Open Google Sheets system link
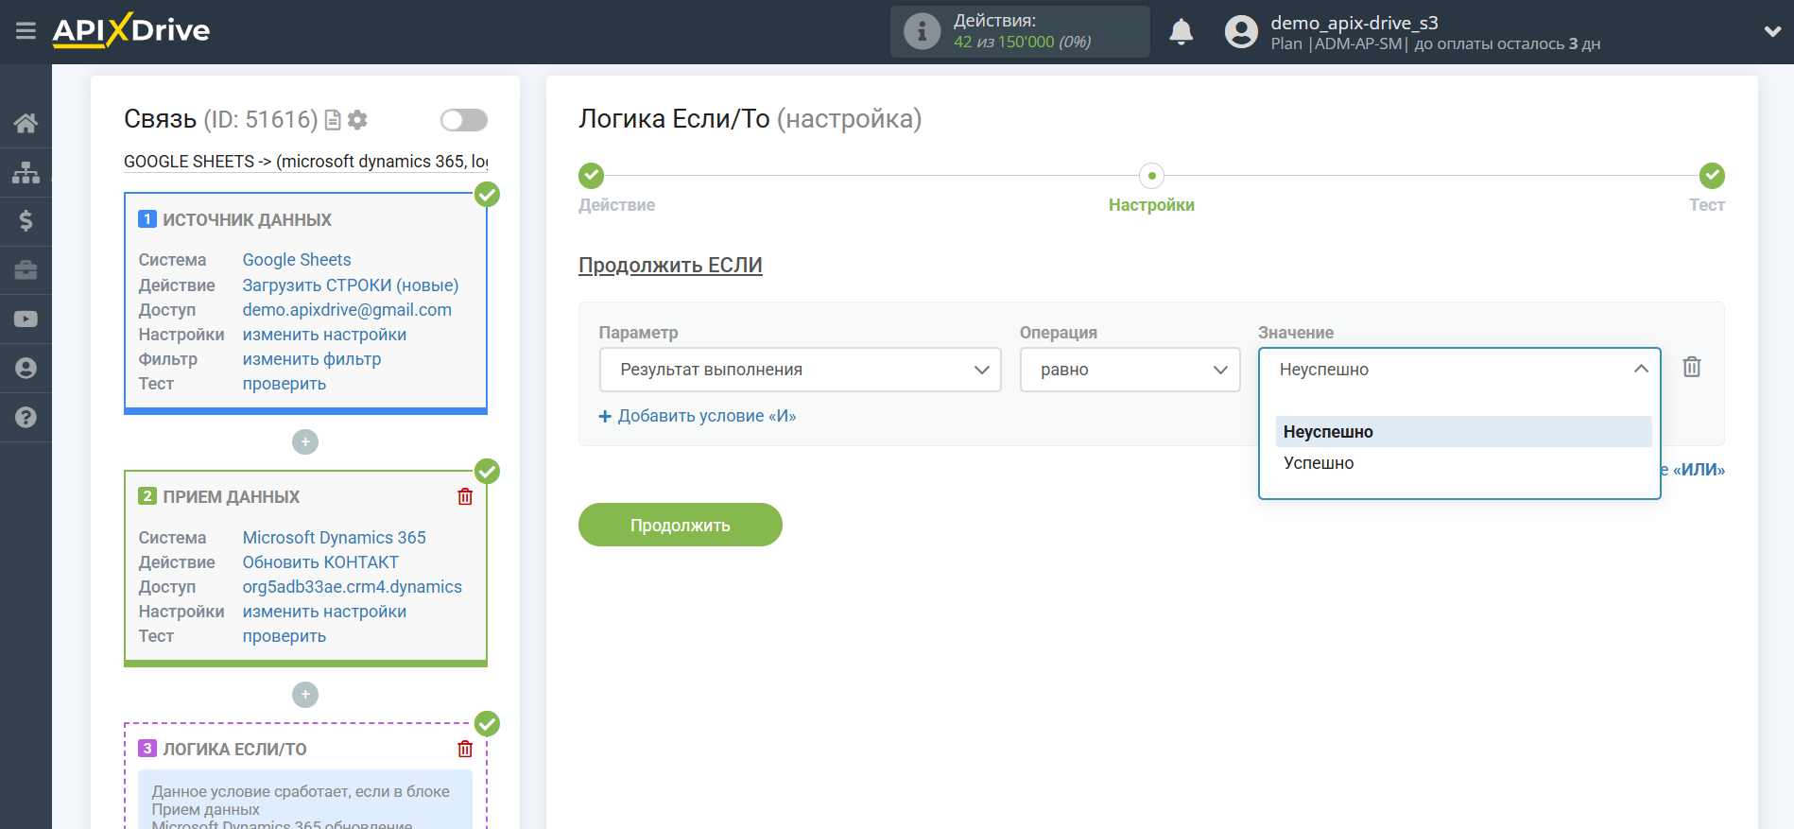1794x829 pixels. click(x=297, y=260)
